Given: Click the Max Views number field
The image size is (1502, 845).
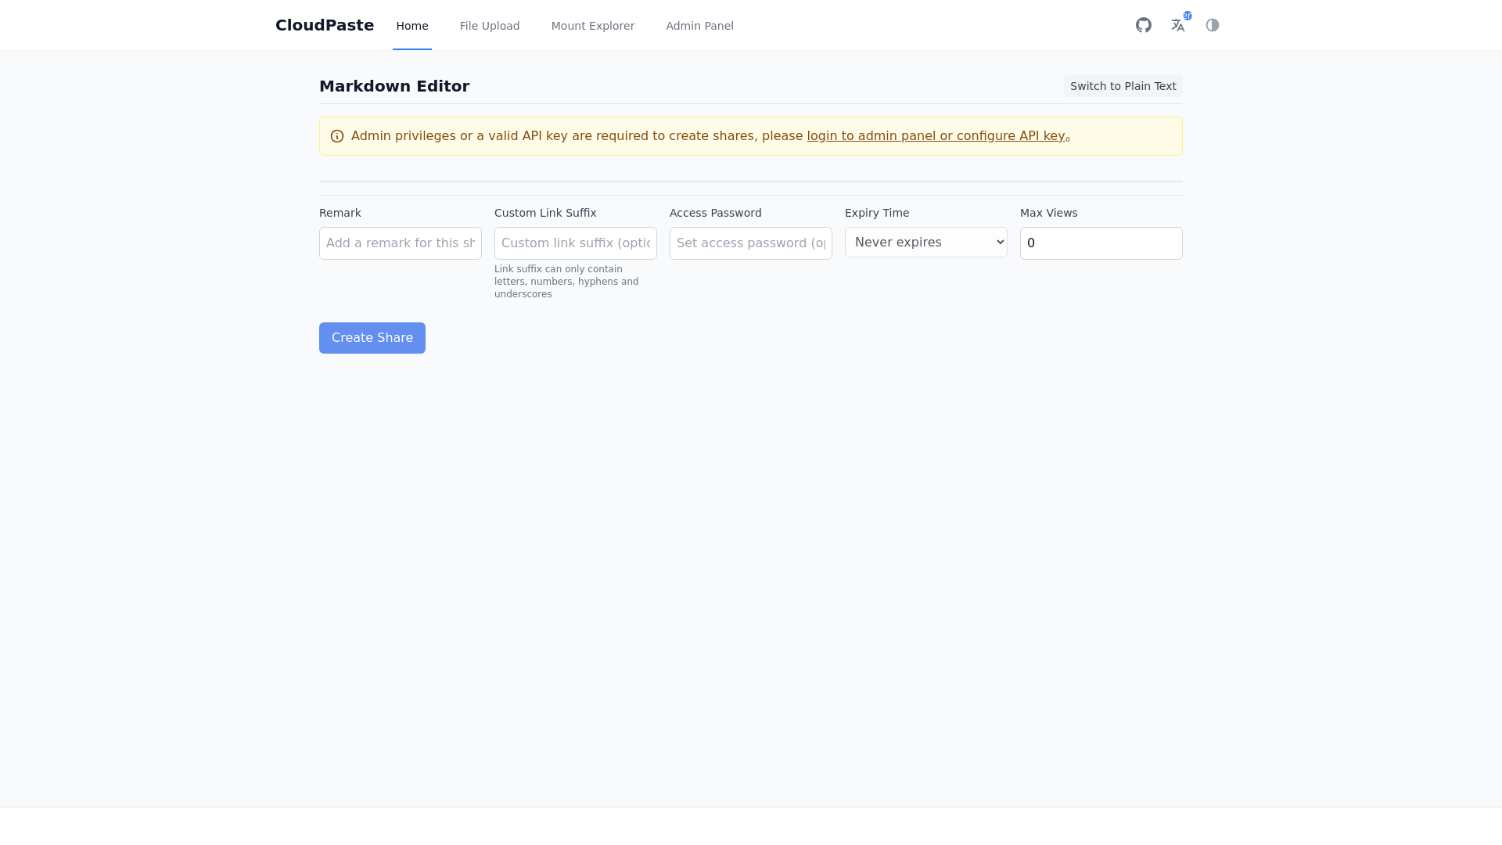Looking at the screenshot, I should coord(1101,243).
